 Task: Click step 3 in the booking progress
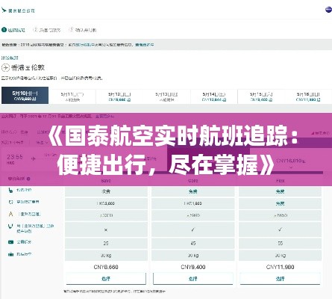(x=82, y=30)
